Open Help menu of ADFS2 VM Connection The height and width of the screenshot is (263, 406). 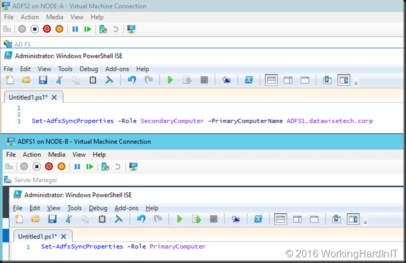97,17
